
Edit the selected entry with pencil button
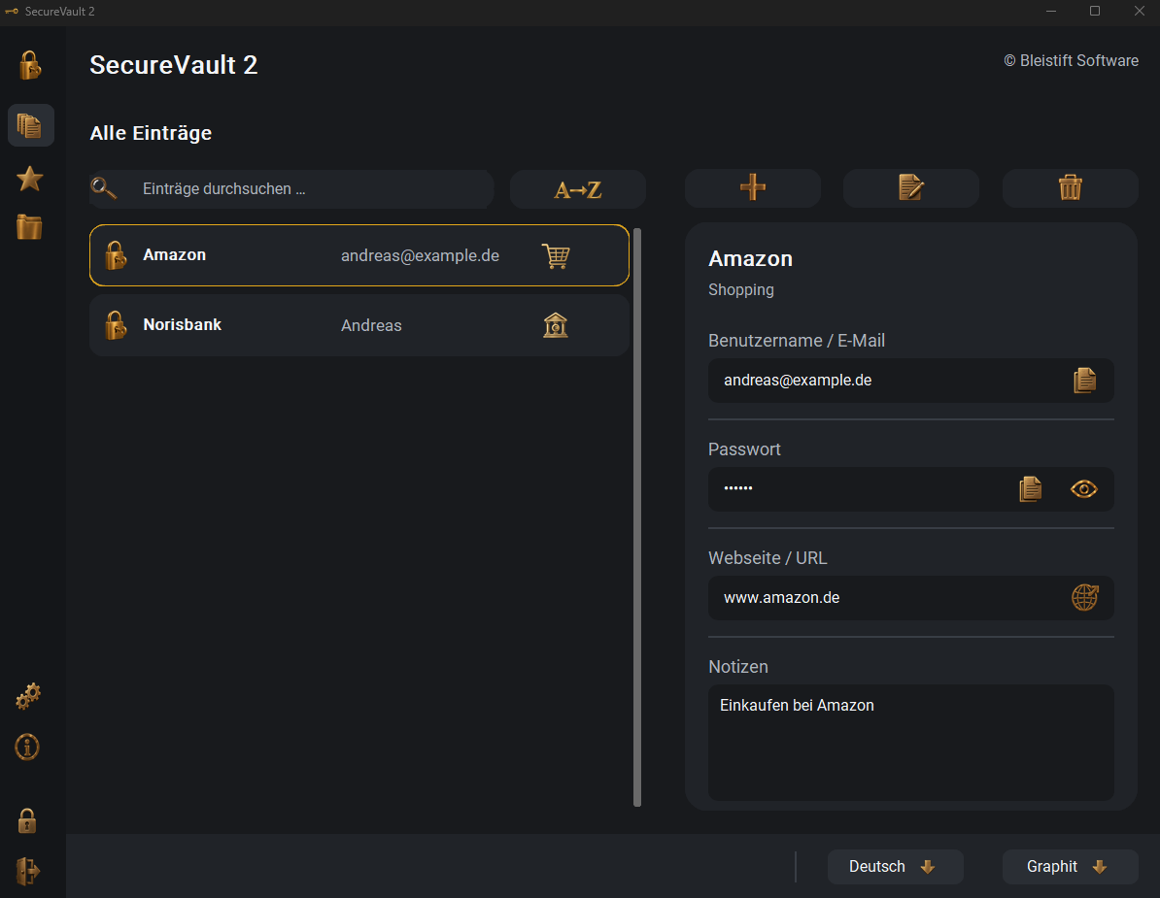tap(910, 187)
